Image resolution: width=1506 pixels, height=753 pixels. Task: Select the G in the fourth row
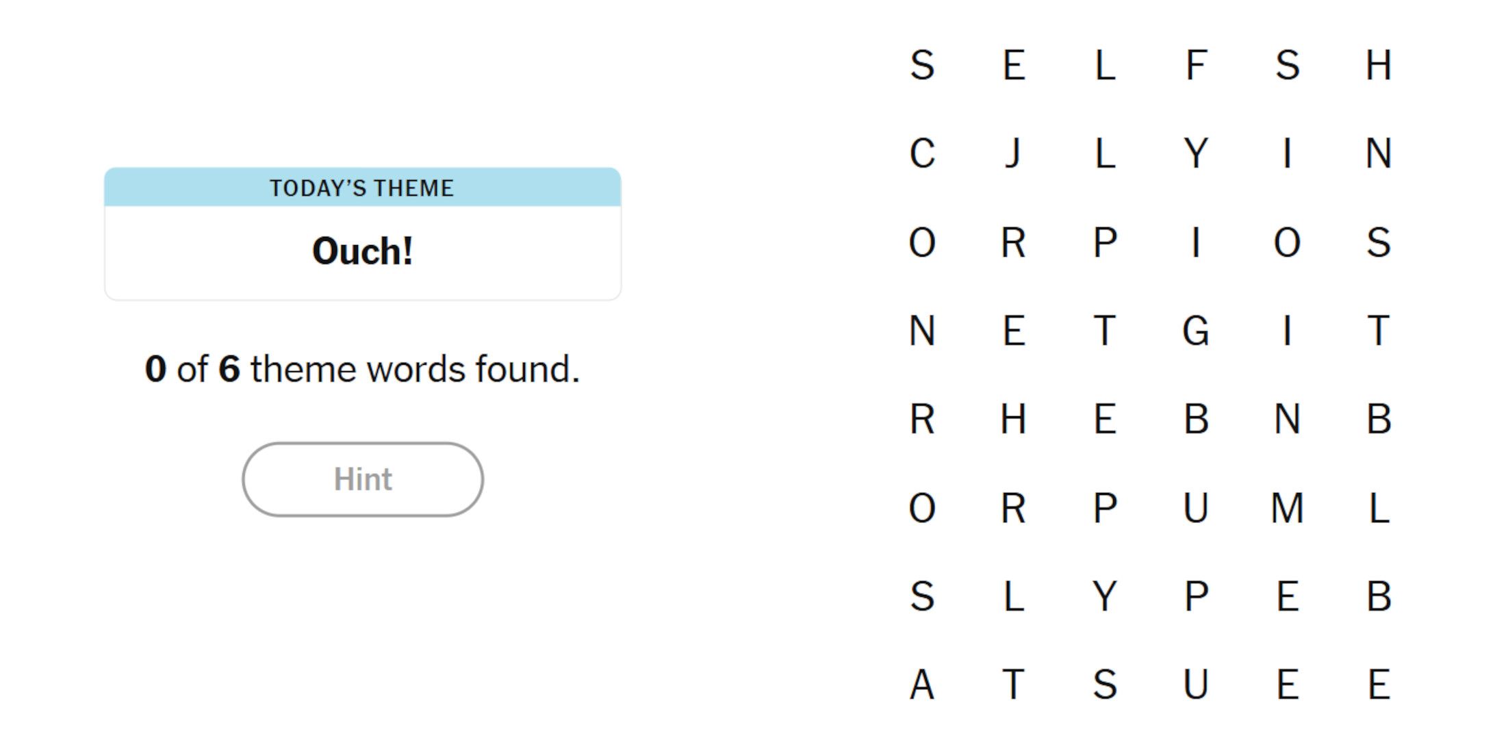1197,331
